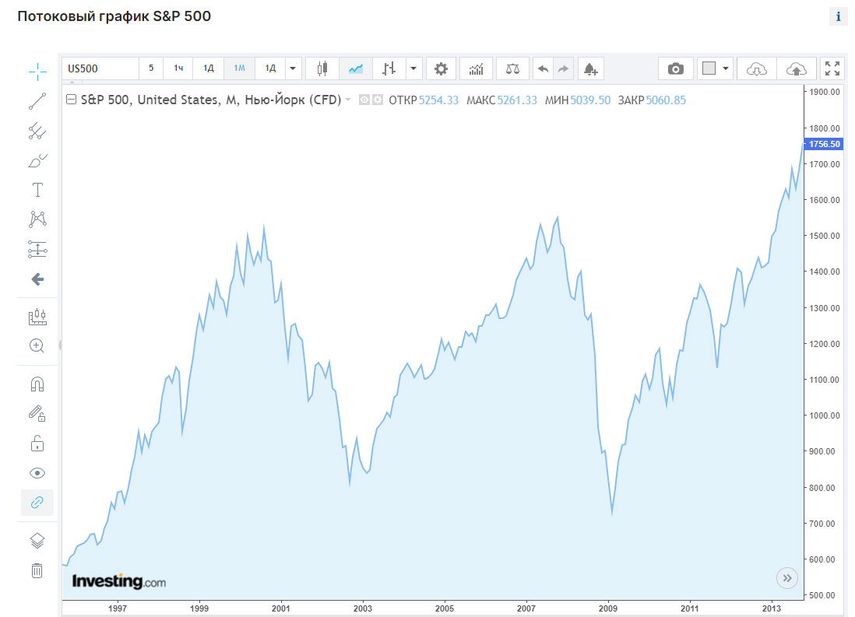Open chart settings gear icon
The width and height of the screenshot is (855, 617).
441,68
